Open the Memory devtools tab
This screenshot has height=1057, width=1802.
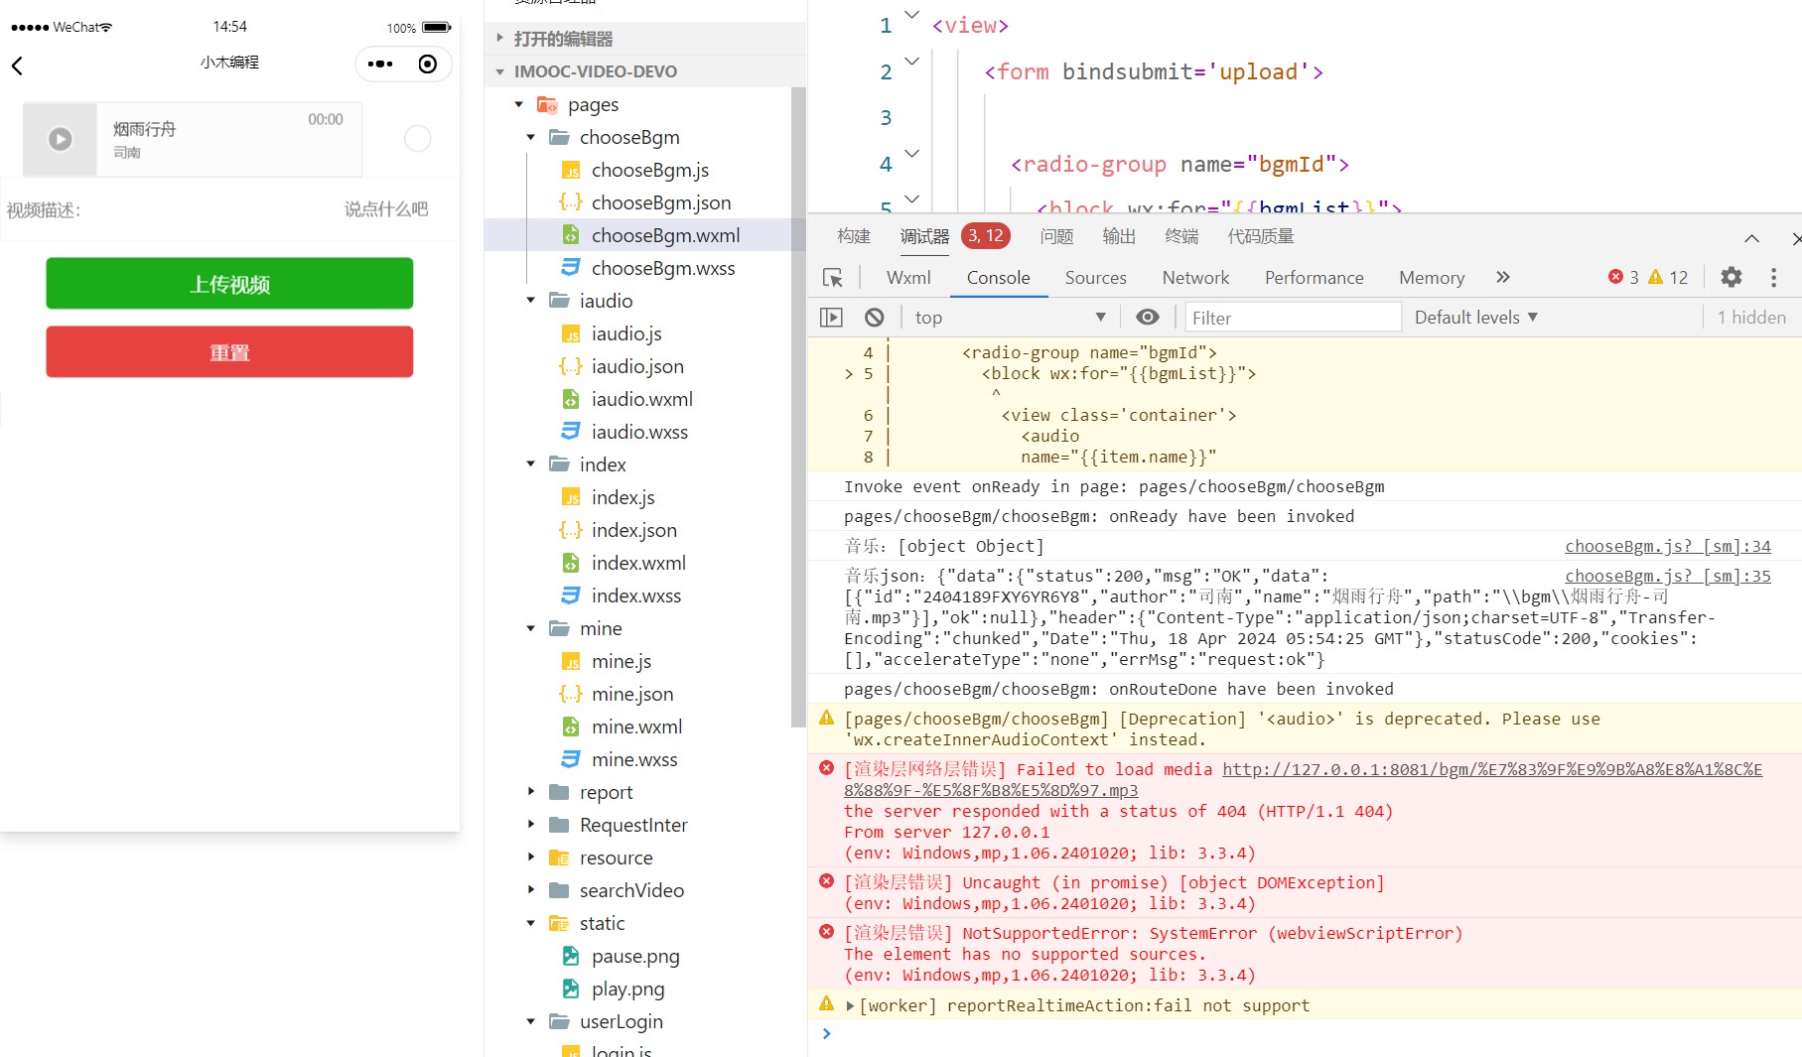click(1431, 278)
